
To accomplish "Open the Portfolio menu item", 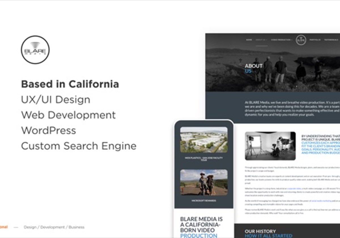I will click(315, 40).
